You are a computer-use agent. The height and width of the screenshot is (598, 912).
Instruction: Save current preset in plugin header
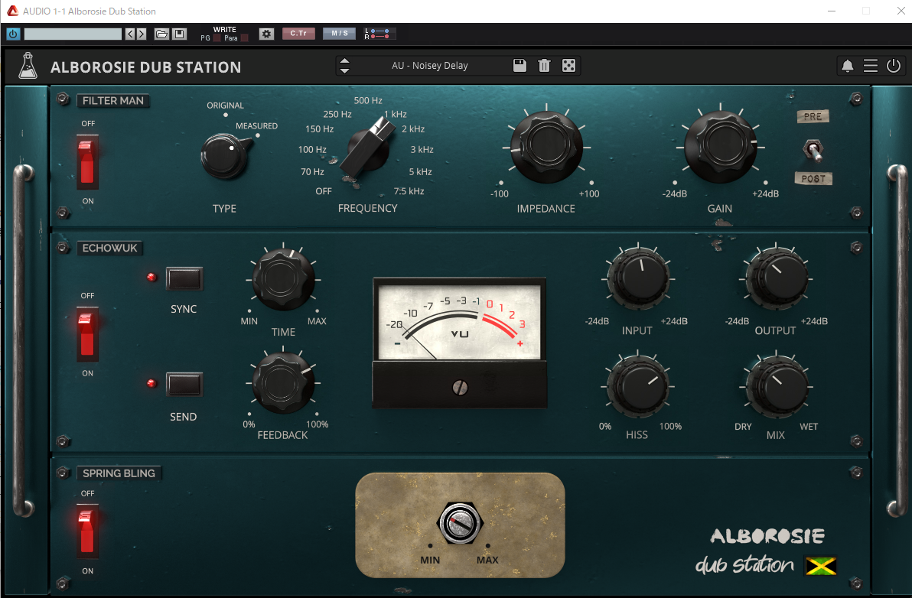pos(520,66)
